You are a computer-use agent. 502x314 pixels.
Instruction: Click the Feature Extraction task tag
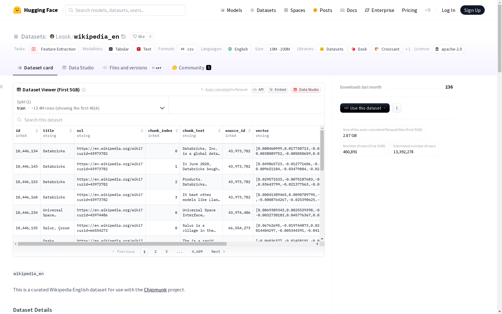click(x=53, y=49)
